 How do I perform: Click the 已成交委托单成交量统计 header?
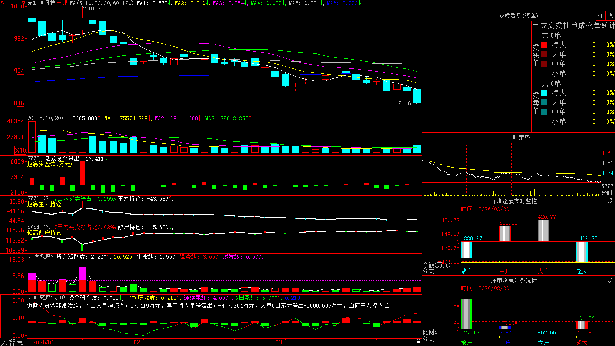(x=573, y=25)
